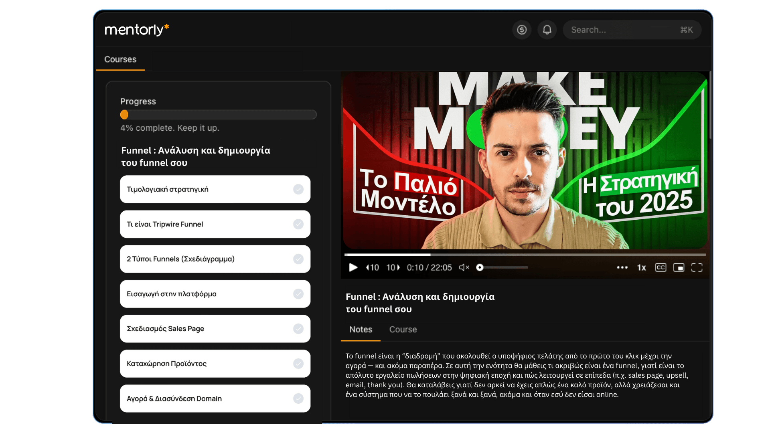Mark Τι είναι Tripwire Funnel complete

(298, 224)
